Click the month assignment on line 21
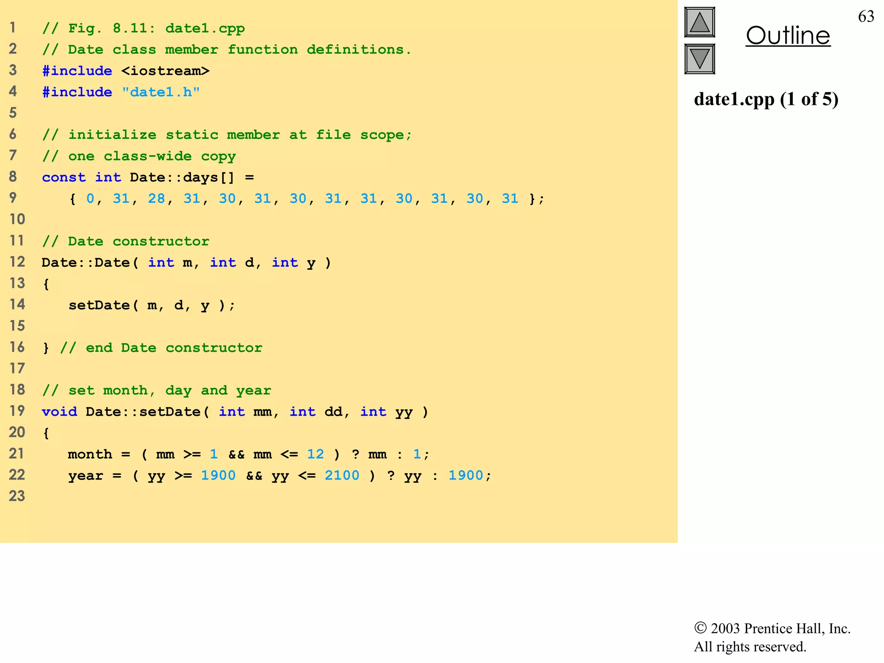The width and height of the screenshot is (884, 663). click(x=249, y=454)
